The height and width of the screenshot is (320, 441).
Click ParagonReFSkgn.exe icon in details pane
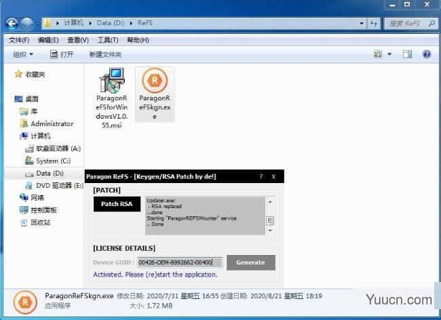pos(25,302)
